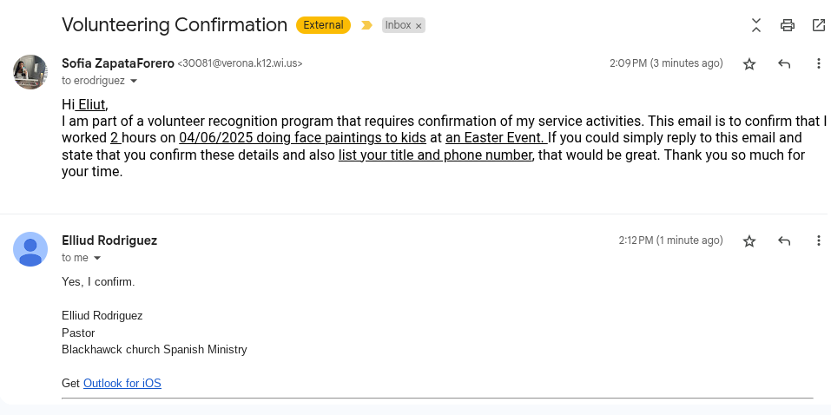Viewport: 831px width, 415px height.
Task: Show details for 'to me' recipients
Action: [97, 258]
